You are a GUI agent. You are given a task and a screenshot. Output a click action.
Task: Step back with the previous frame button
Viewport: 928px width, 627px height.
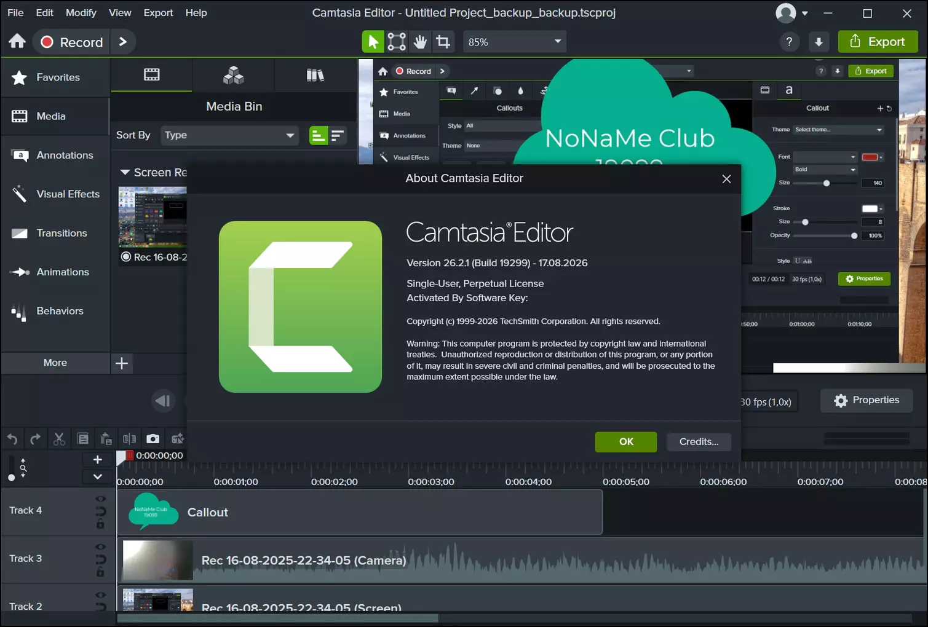coord(162,401)
